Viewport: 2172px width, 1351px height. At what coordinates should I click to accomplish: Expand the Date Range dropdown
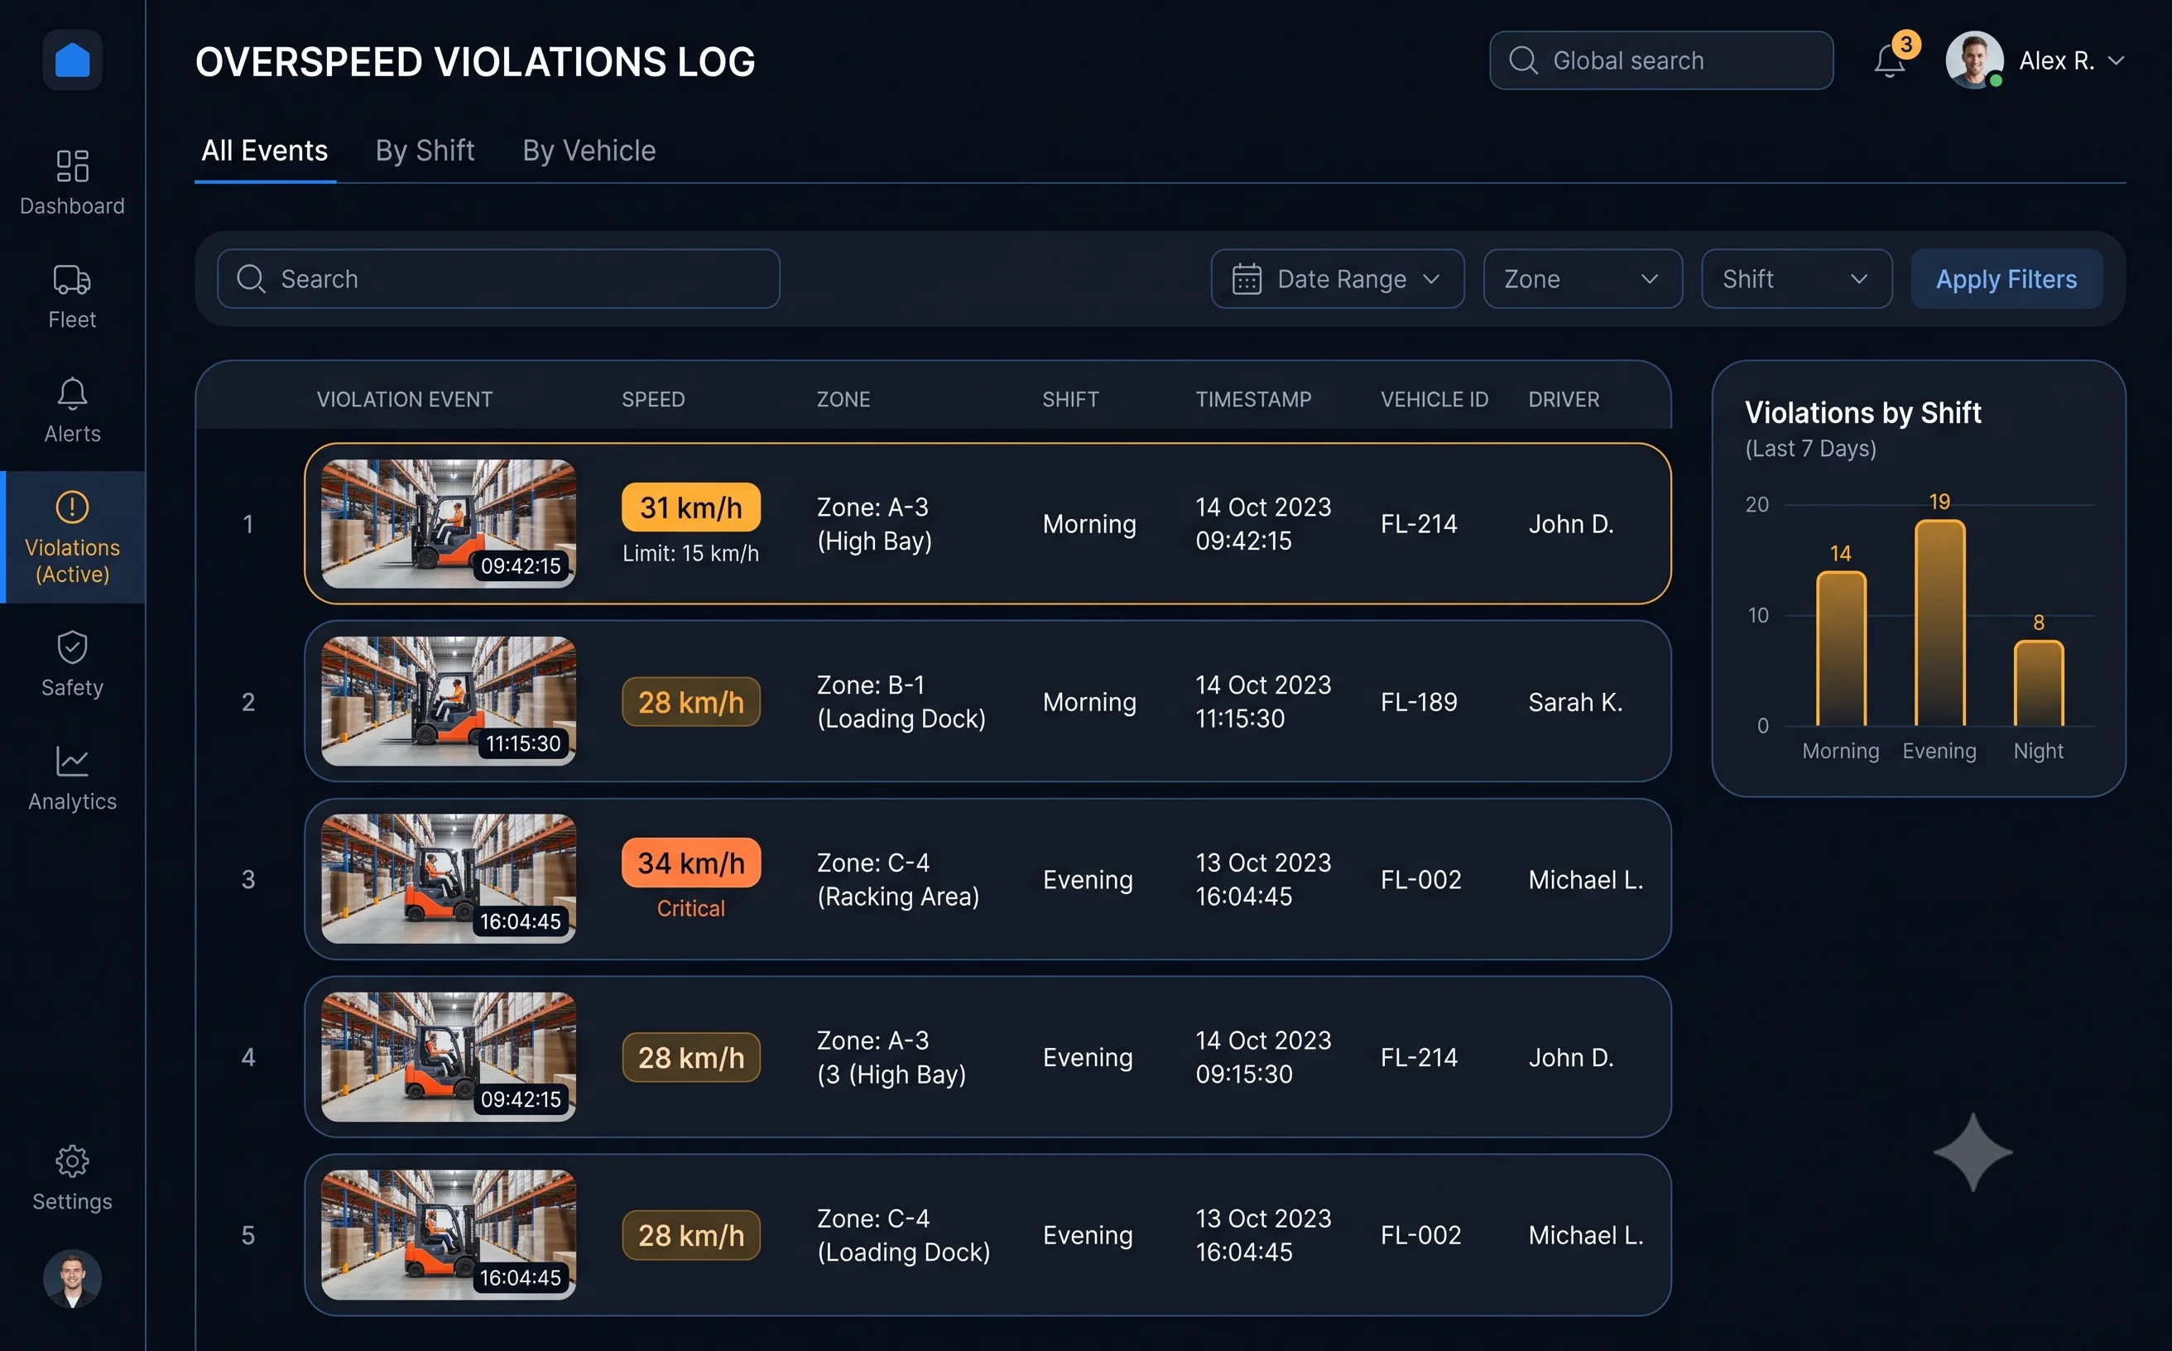pyautogui.click(x=1338, y=279)
